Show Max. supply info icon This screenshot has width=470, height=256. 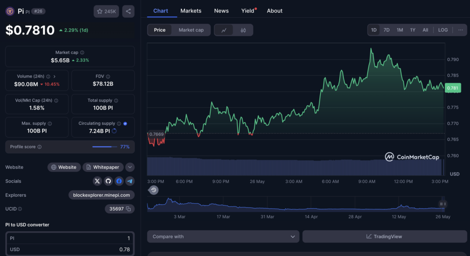tap(50, 123)
